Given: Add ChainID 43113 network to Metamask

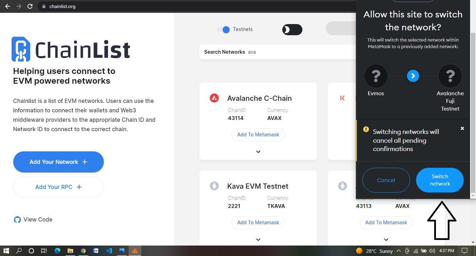Looking at the screenshot, I should (x=386, y=223).
